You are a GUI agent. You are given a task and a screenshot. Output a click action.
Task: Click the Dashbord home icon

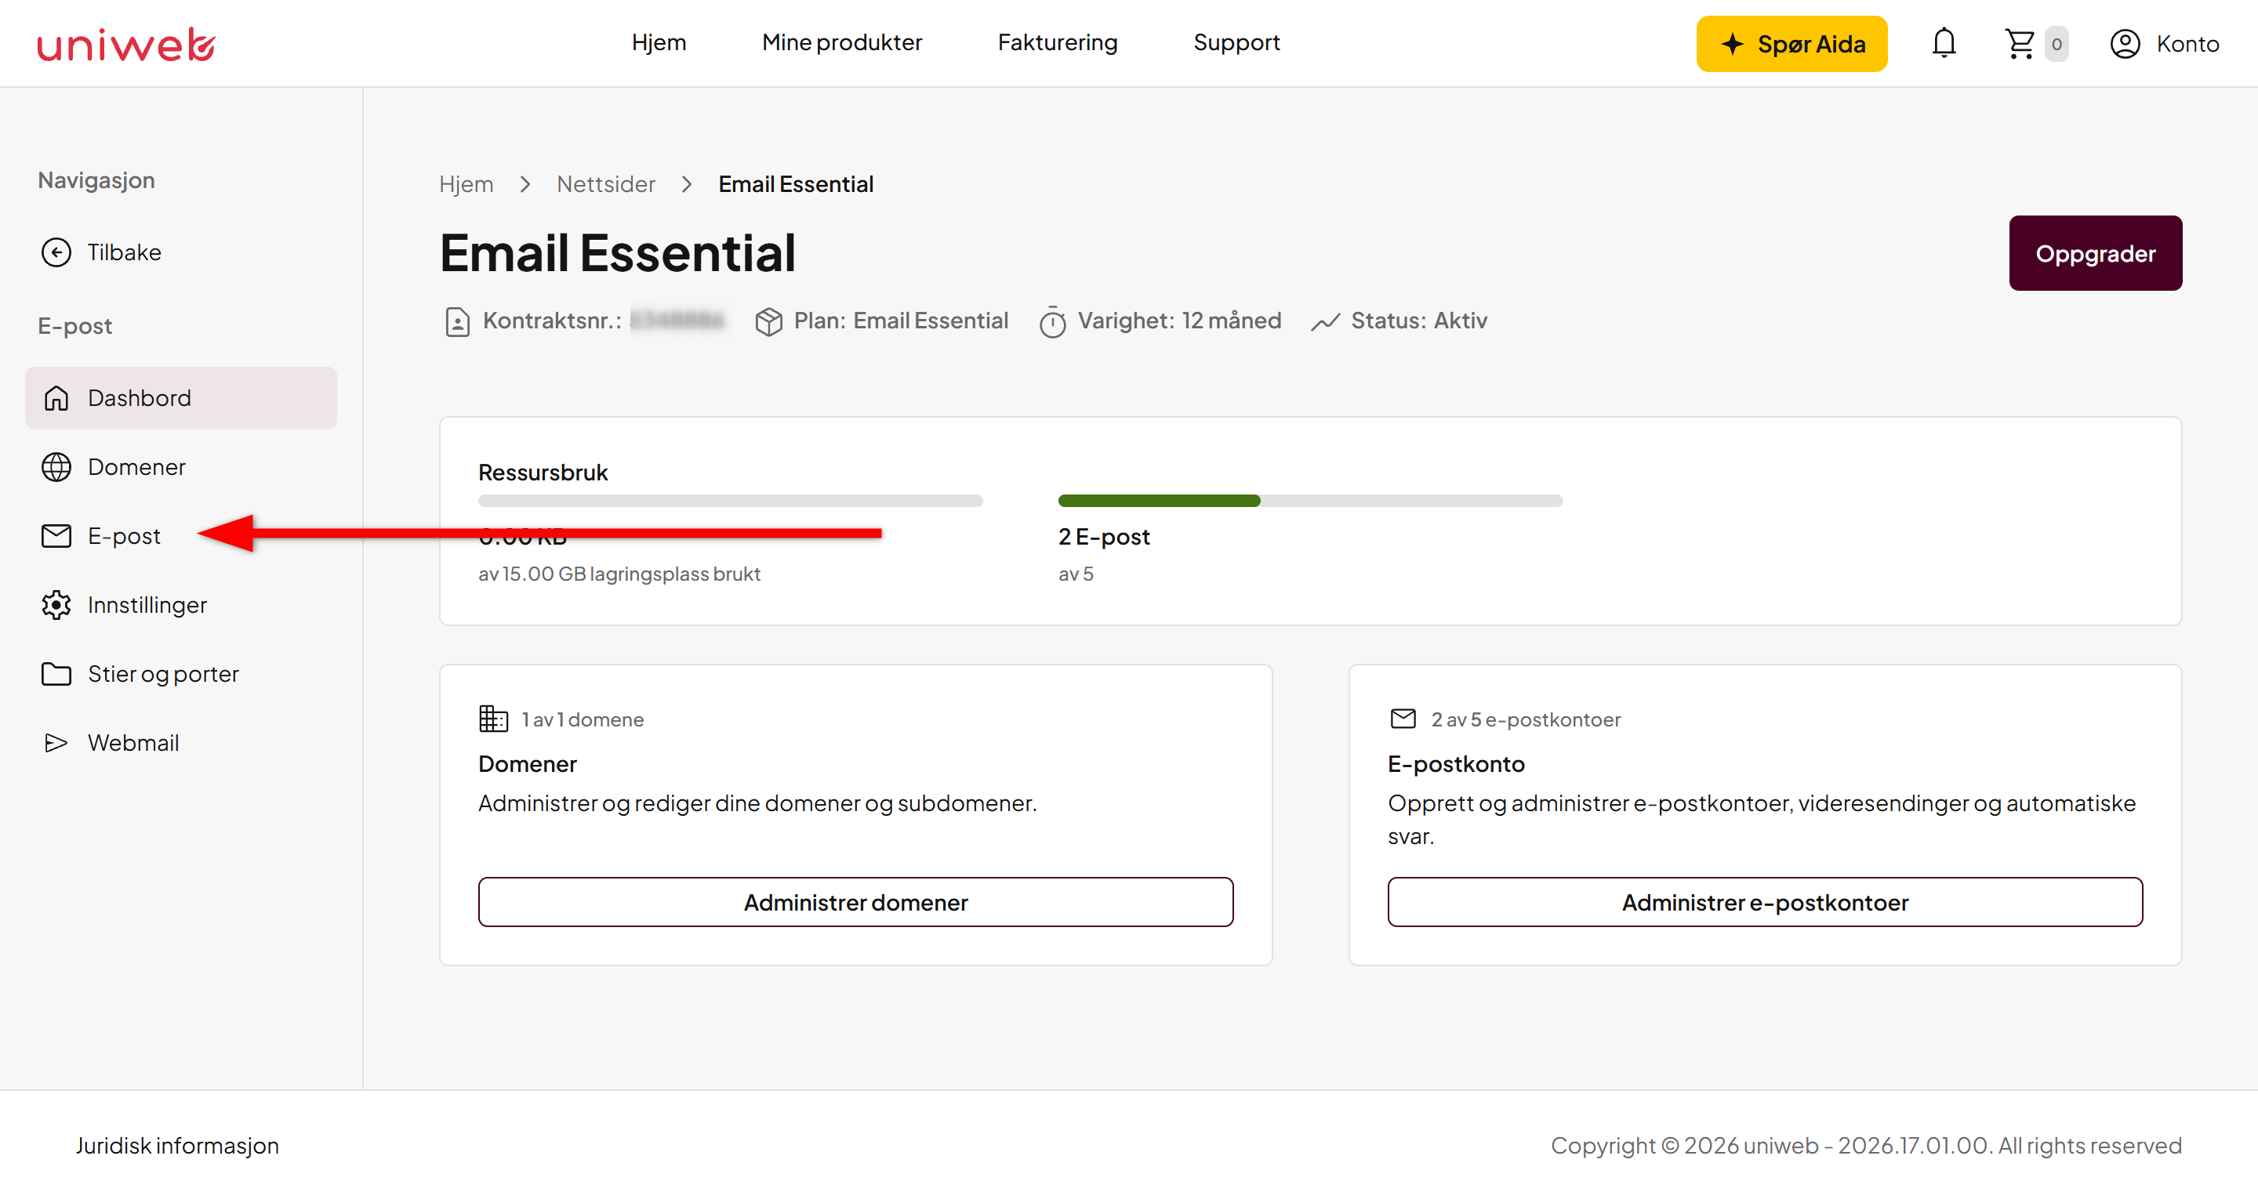coord(56,398)
